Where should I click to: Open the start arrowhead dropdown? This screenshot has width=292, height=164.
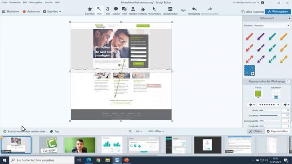point(252,105)
